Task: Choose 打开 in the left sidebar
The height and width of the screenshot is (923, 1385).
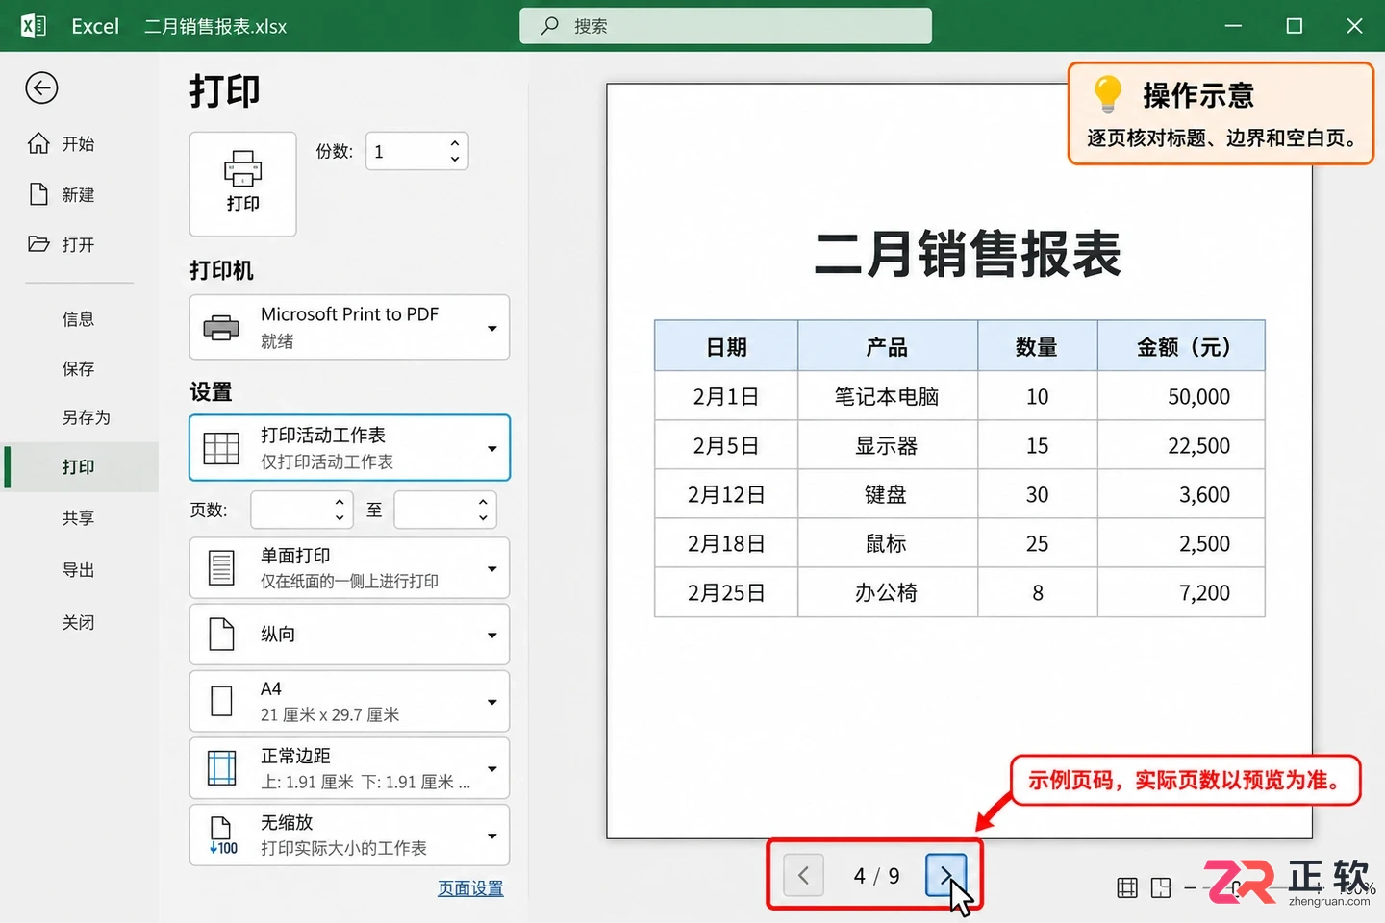Action: pyautogui.click(x=62, y=245)
